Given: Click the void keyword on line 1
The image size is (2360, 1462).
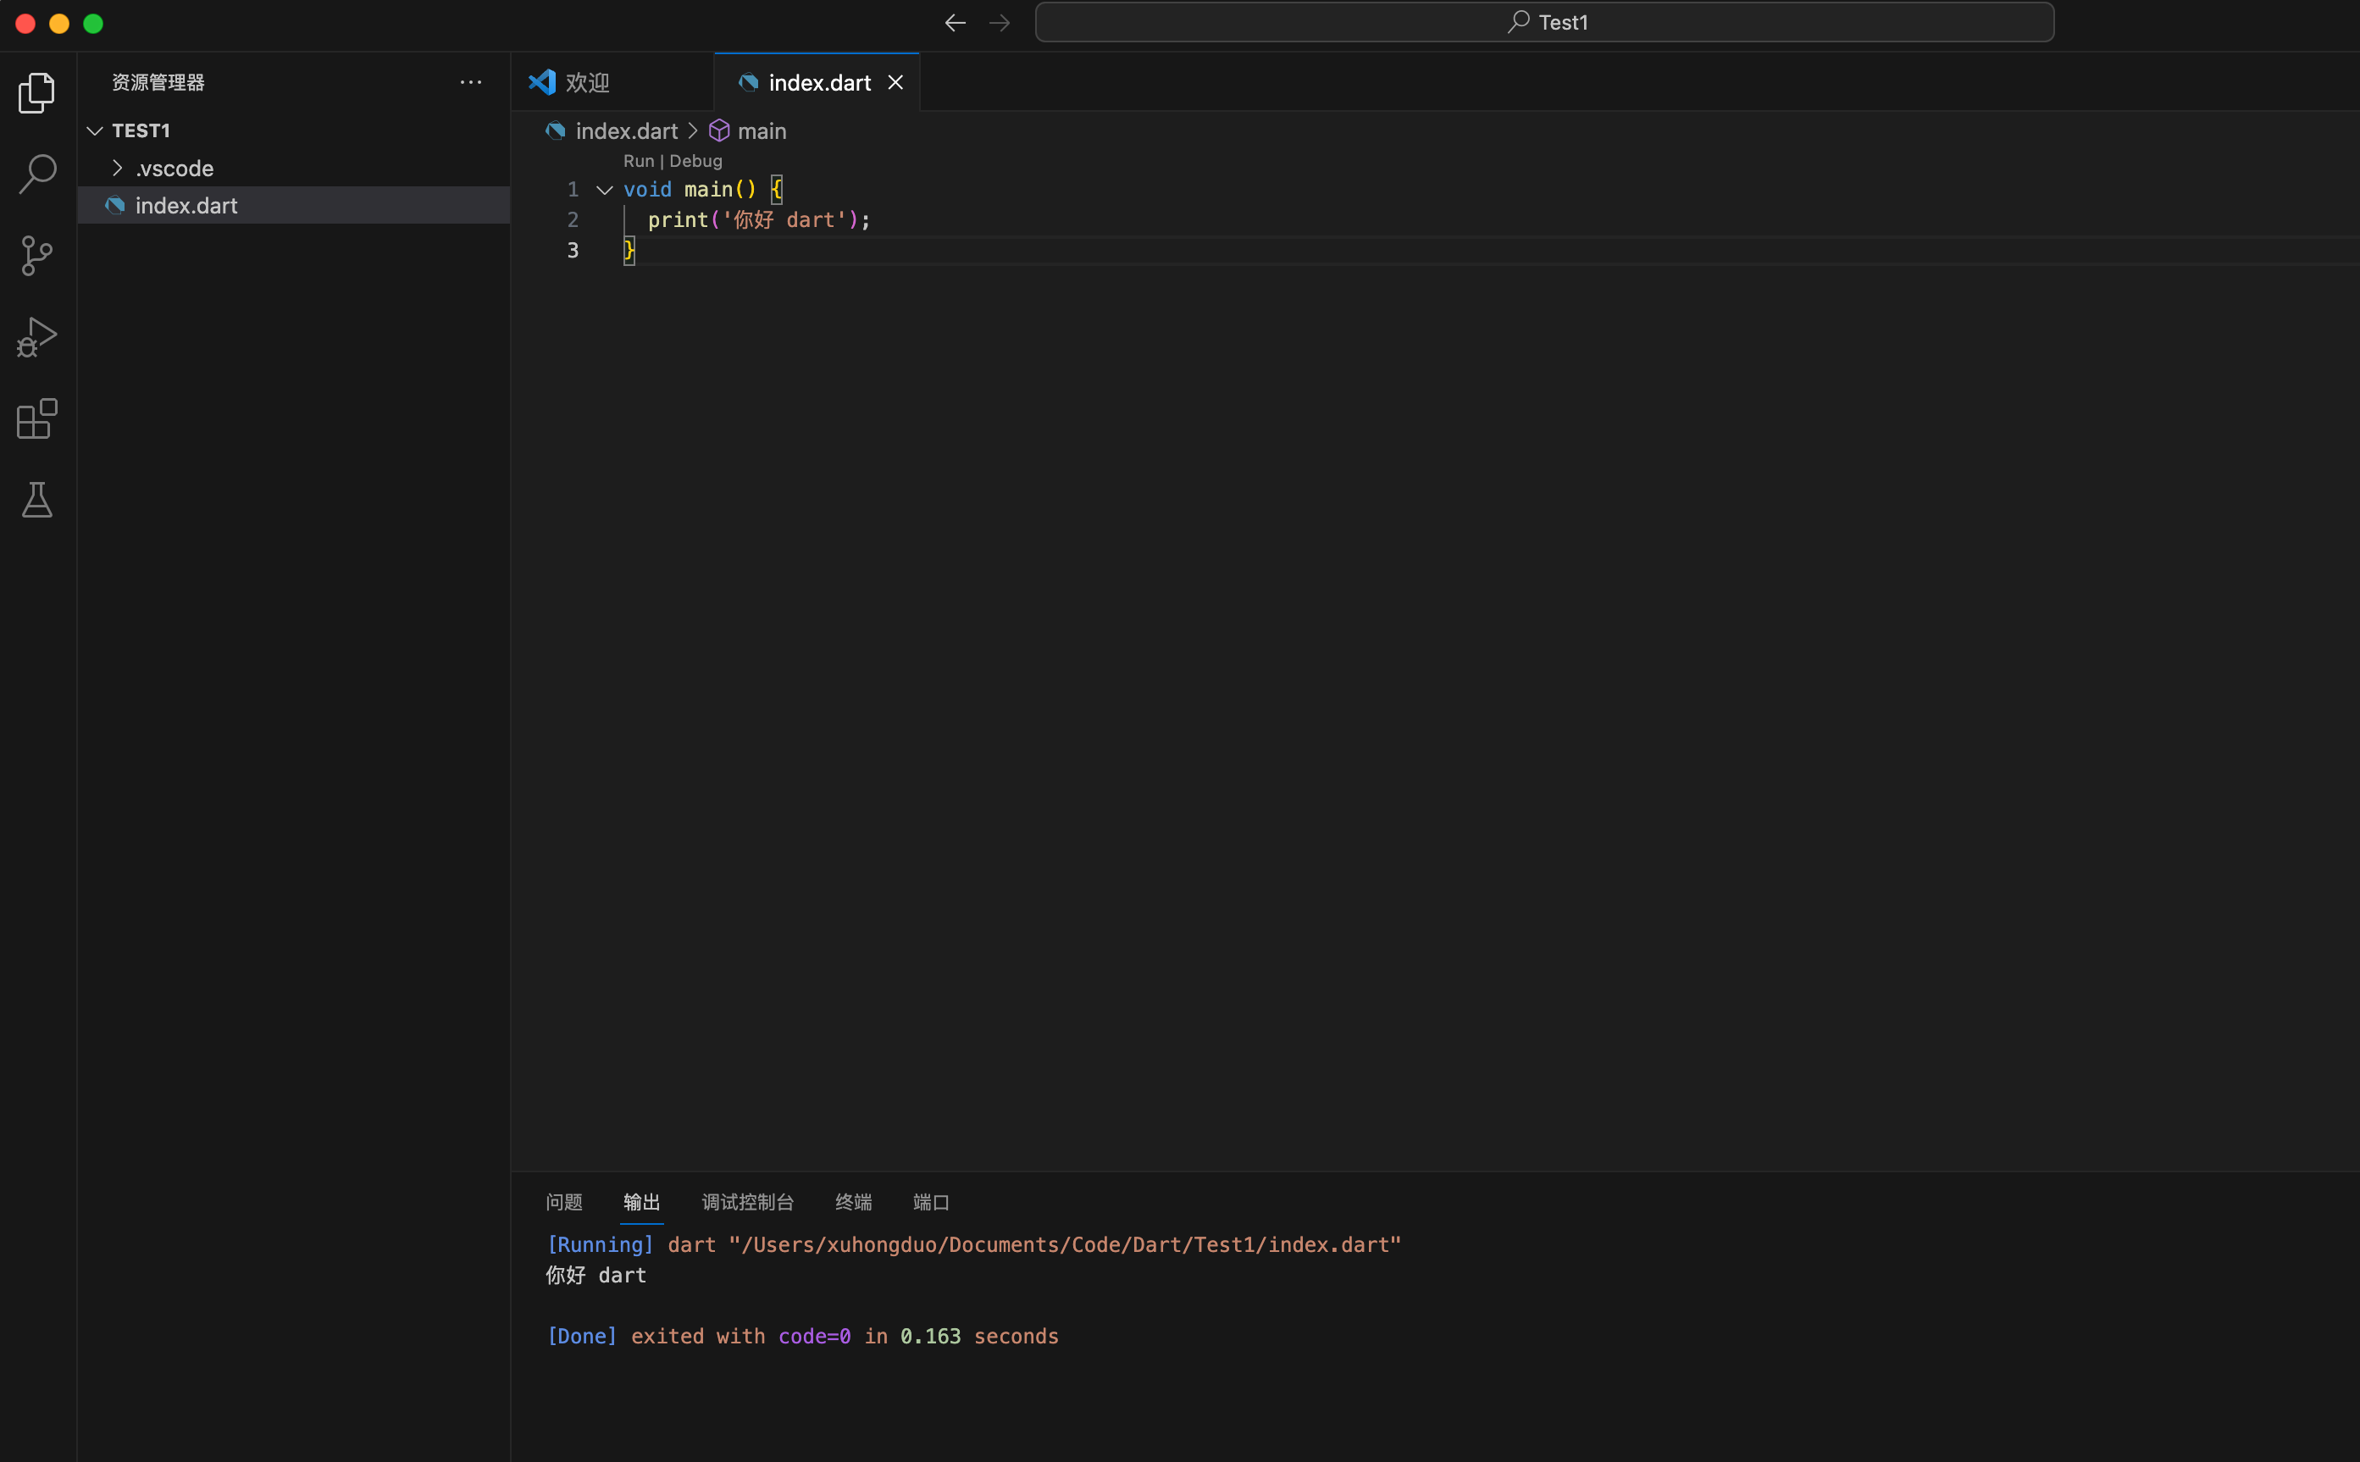Looking at the screenshot, I should (x=647, y=190).
